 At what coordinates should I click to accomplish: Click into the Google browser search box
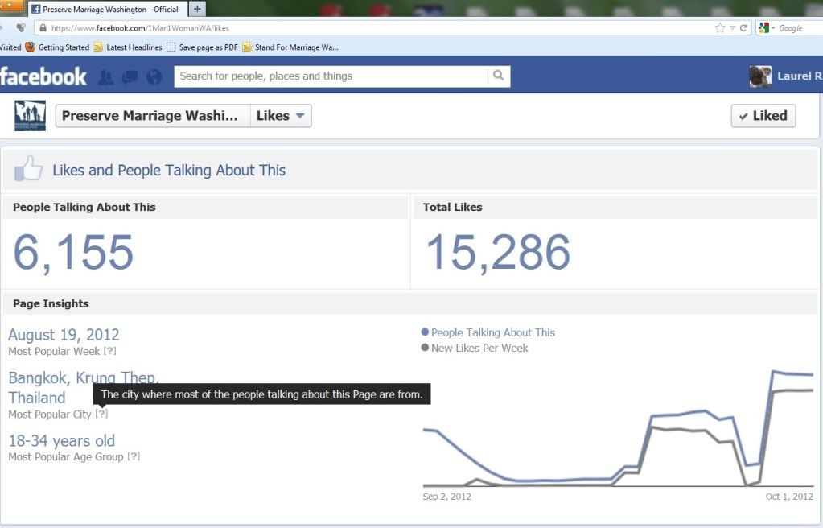800,28
